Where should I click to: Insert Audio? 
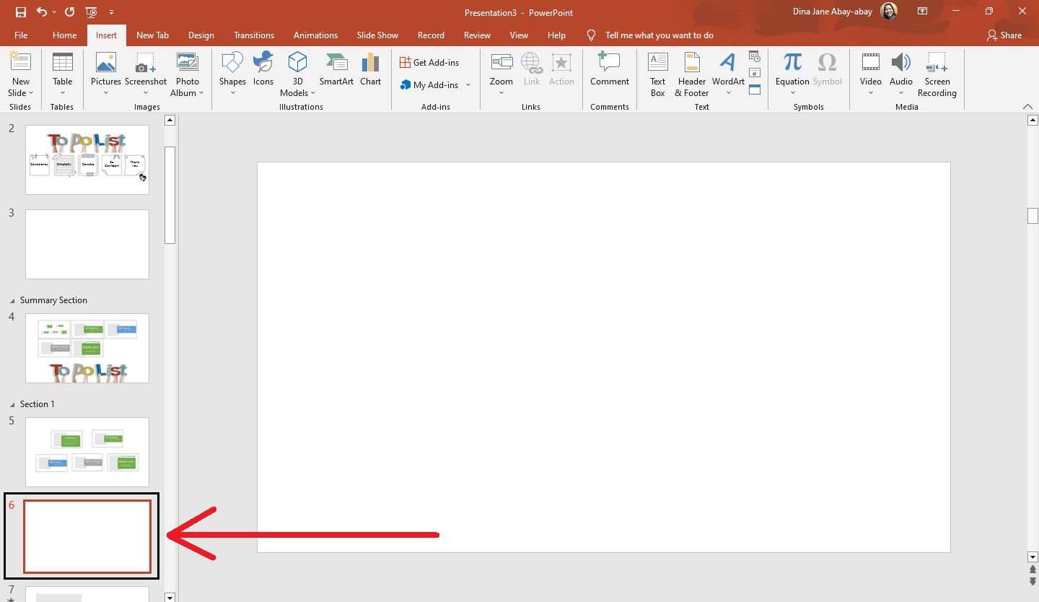[x=900, y=69]
